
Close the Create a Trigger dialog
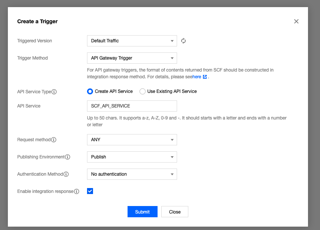(x=296, y=21)
